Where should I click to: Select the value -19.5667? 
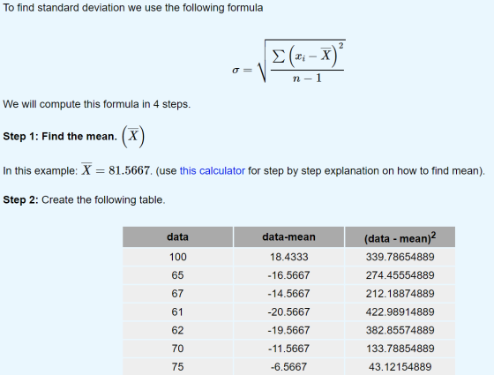point(288,330)
